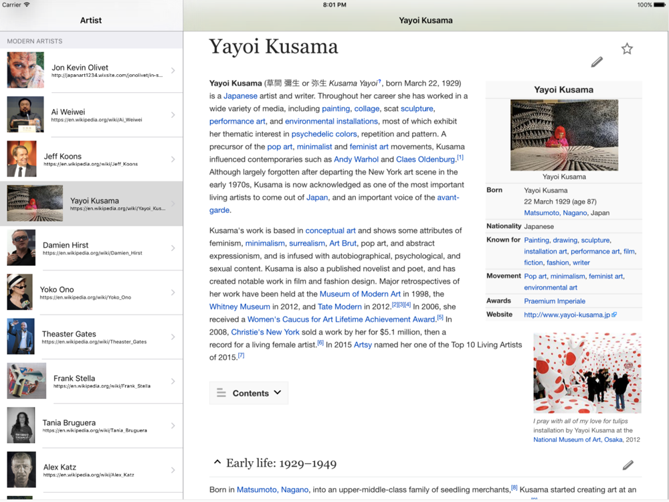The width and height of the screenshot is (669, 502).
Task: Choose Jeff Koons in the artist list
Action: click(x=91, y=159)
